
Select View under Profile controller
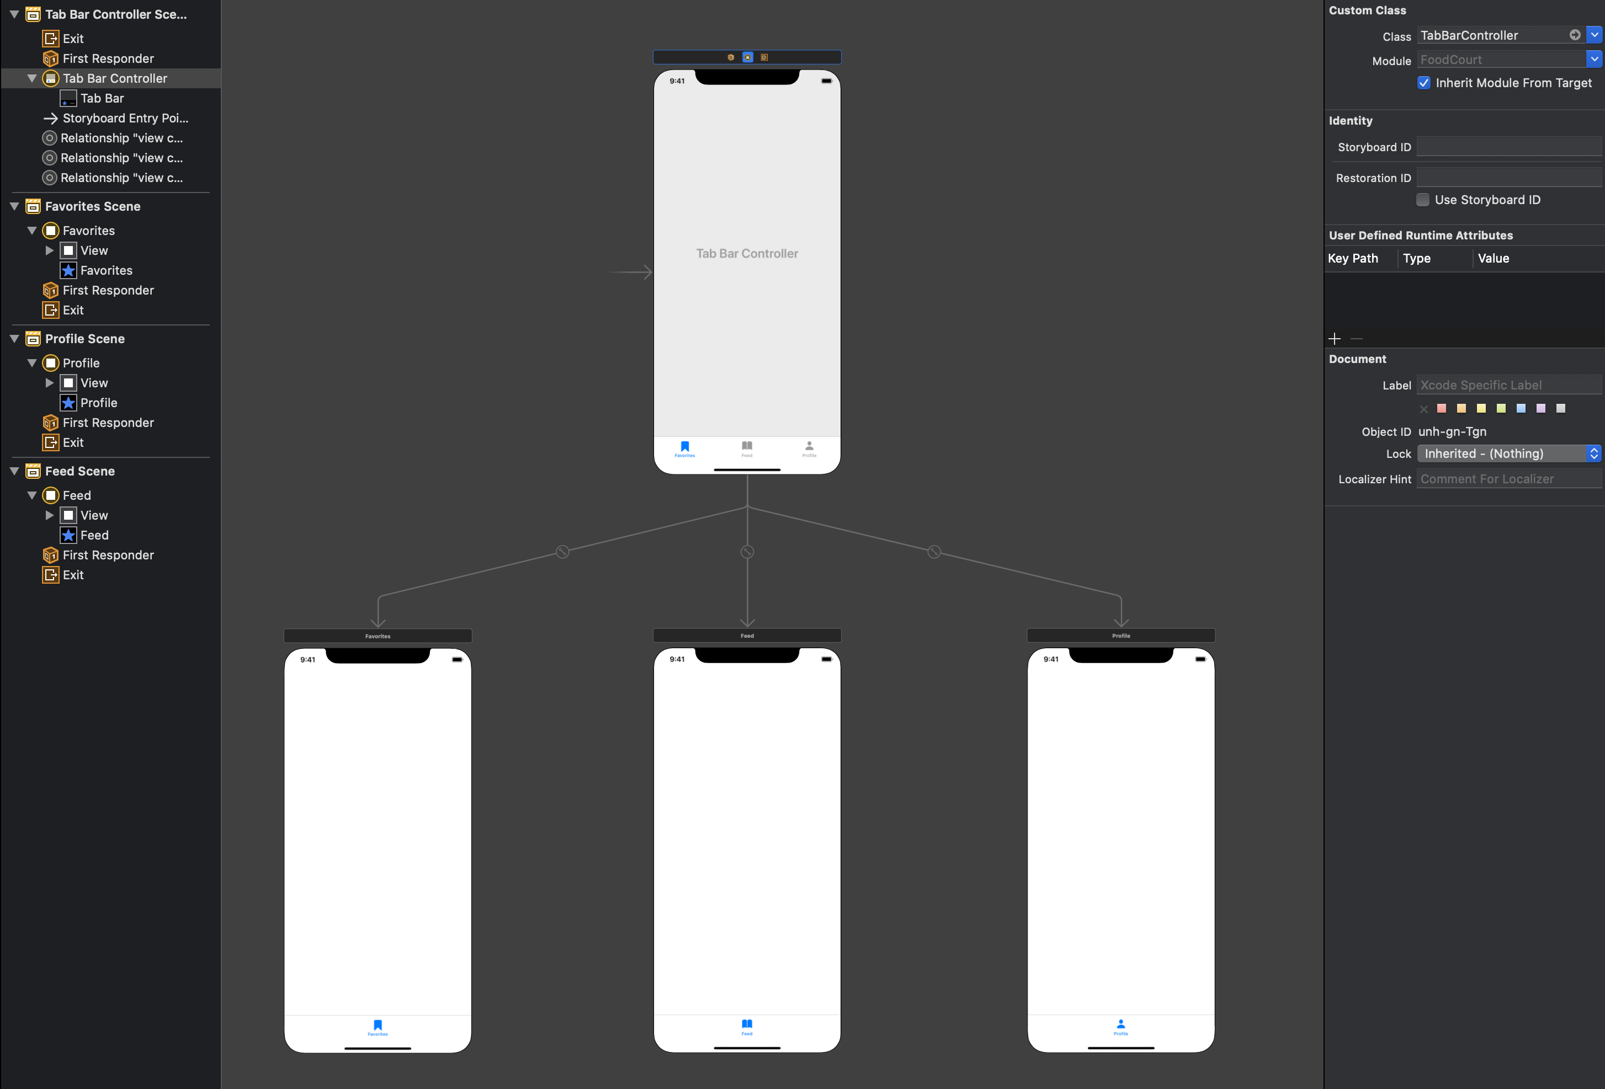click(x=84, y=383)
